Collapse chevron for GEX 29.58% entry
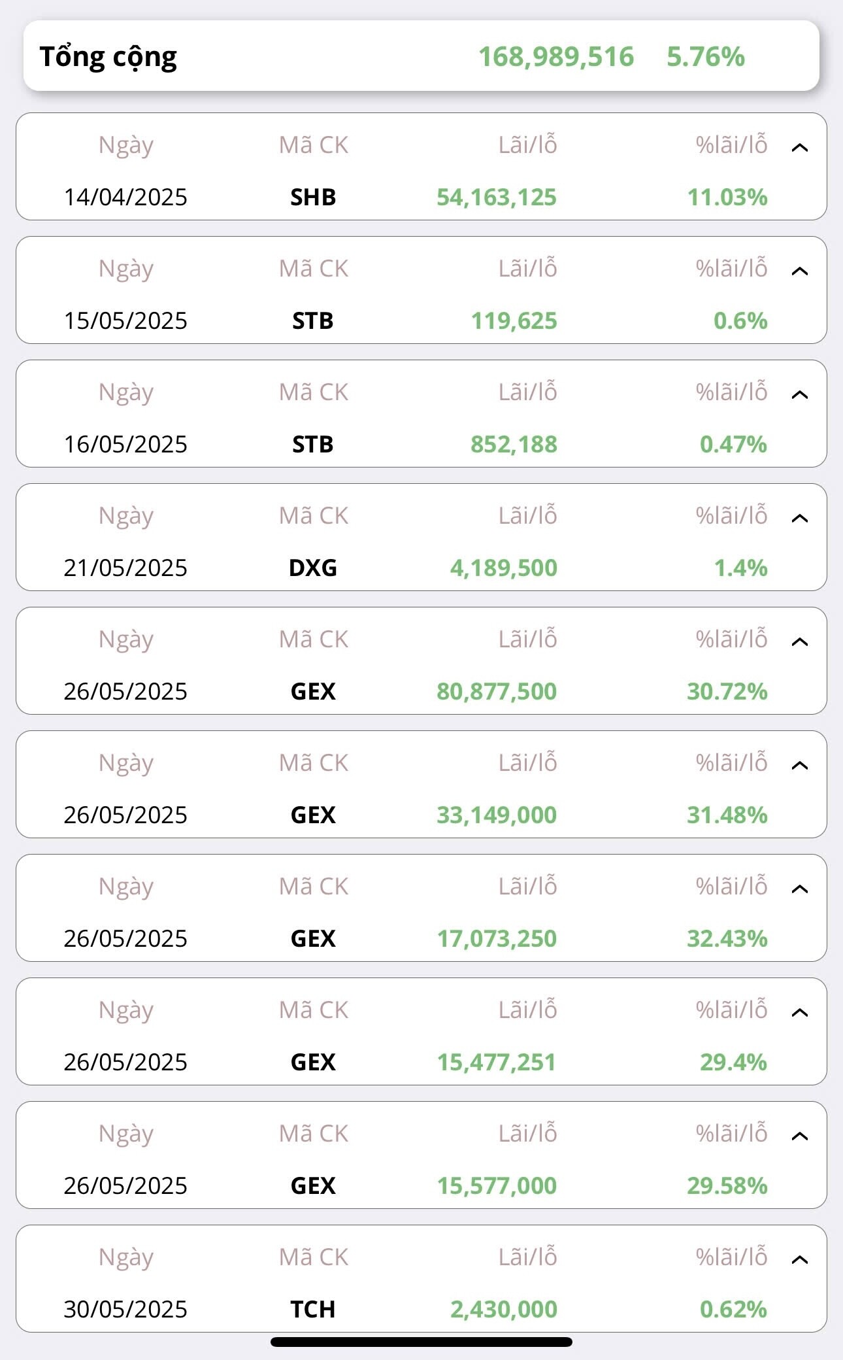Screen dimensions: 843x1360 (x=799, y=1136)
